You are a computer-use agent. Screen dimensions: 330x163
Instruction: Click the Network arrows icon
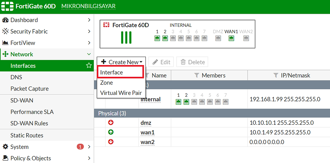tap(5, 54)
